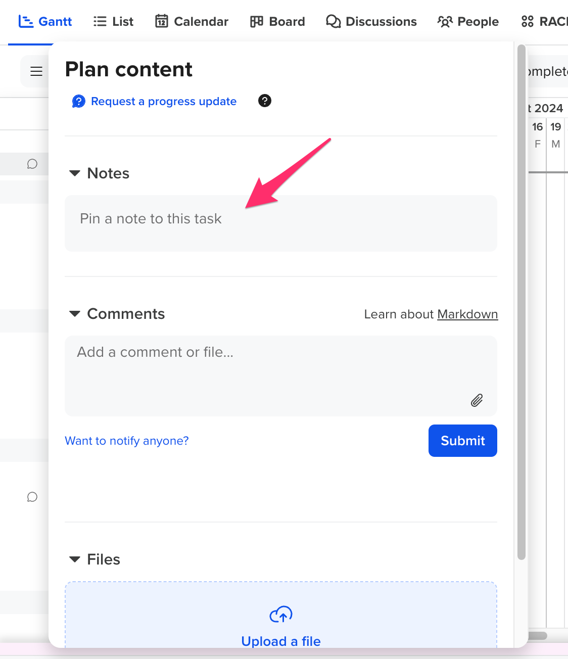Collapse the Files section
Image resolution: width=568 pixels, height=659 pixels.
[75, 559]
